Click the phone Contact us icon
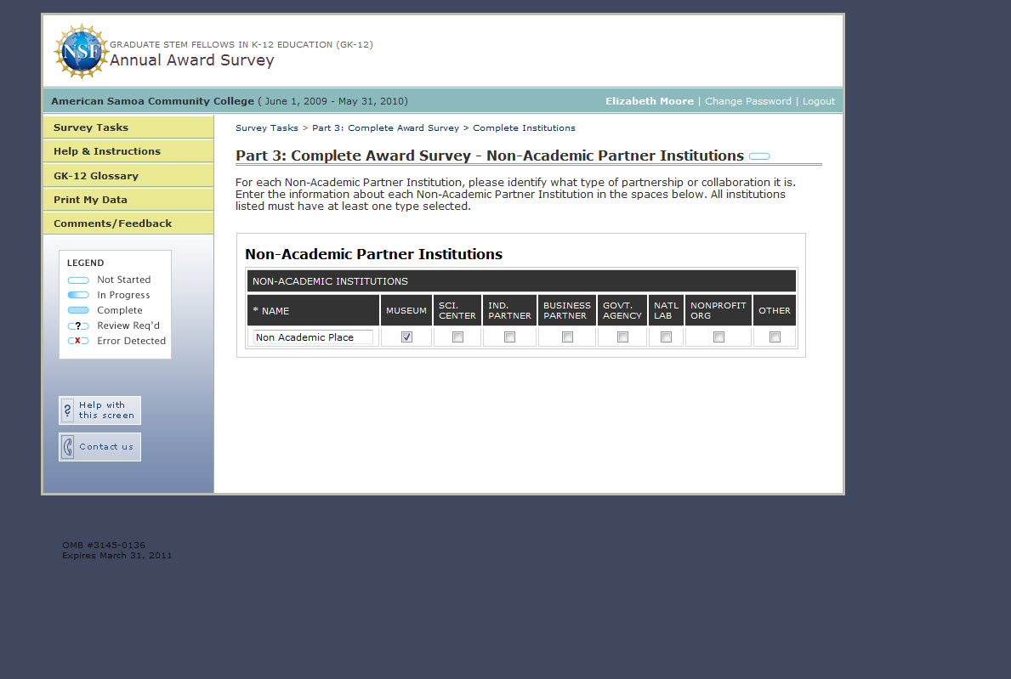Image resolution: width=1011 pixels, height=679 pixels. [68, 446]
